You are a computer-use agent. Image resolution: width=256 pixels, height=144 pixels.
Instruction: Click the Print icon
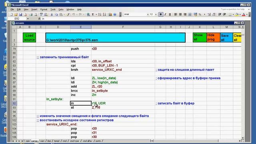[31, 14]
